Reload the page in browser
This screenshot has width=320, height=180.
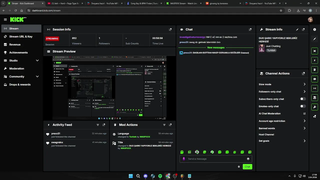pyautogui.click(x=15, y=10)
